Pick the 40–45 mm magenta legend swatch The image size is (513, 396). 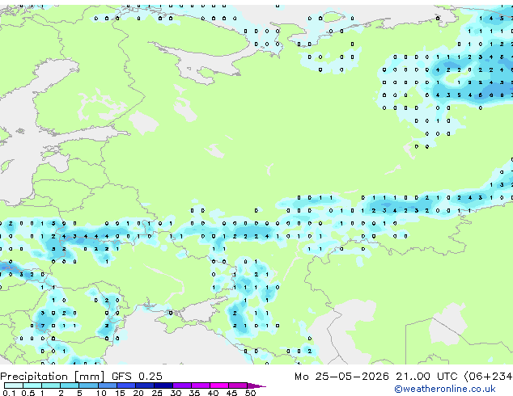pos(219,385)
